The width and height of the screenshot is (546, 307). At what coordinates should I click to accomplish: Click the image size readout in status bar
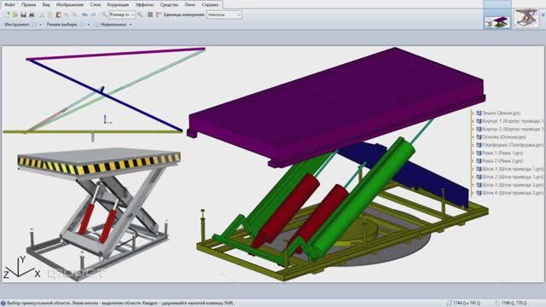(x=463, y=304)
